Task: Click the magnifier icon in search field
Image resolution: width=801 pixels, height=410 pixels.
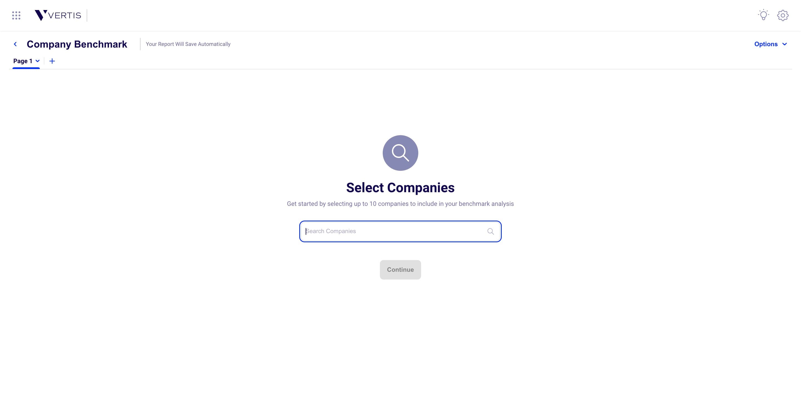Action: [x=490, y=231]
